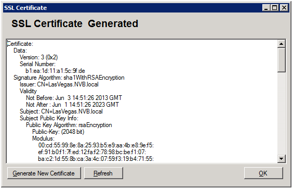Click the Subject CN=LasVegas.NVB.local line
This screenshot has height=189, width=293.
(x=61, y=111)
